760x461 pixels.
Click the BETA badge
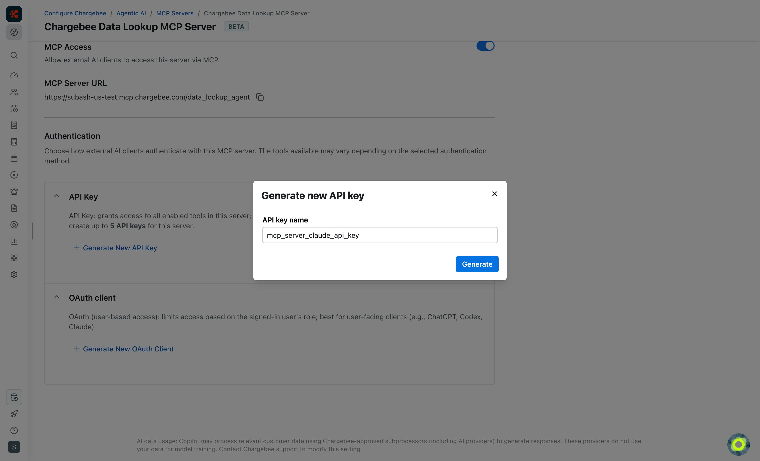pyautogui.click(x=236, y=27)
